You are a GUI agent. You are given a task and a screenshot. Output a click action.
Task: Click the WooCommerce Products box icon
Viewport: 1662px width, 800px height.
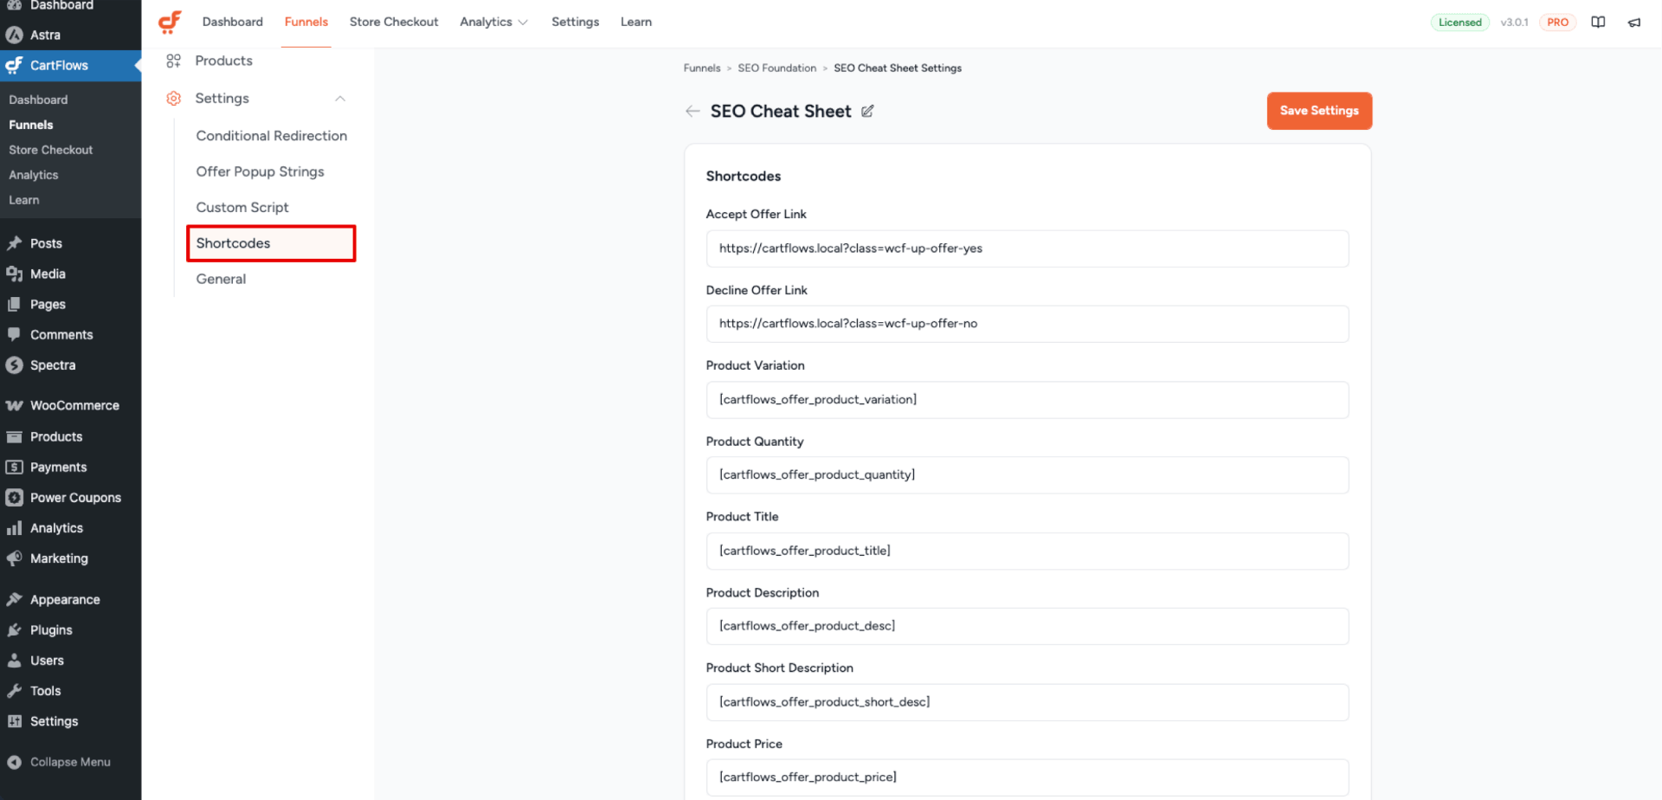[14, 436]
